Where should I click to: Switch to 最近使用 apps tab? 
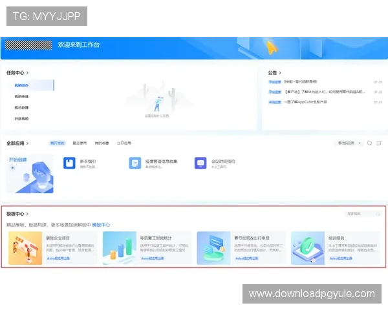tap(80, 143)
